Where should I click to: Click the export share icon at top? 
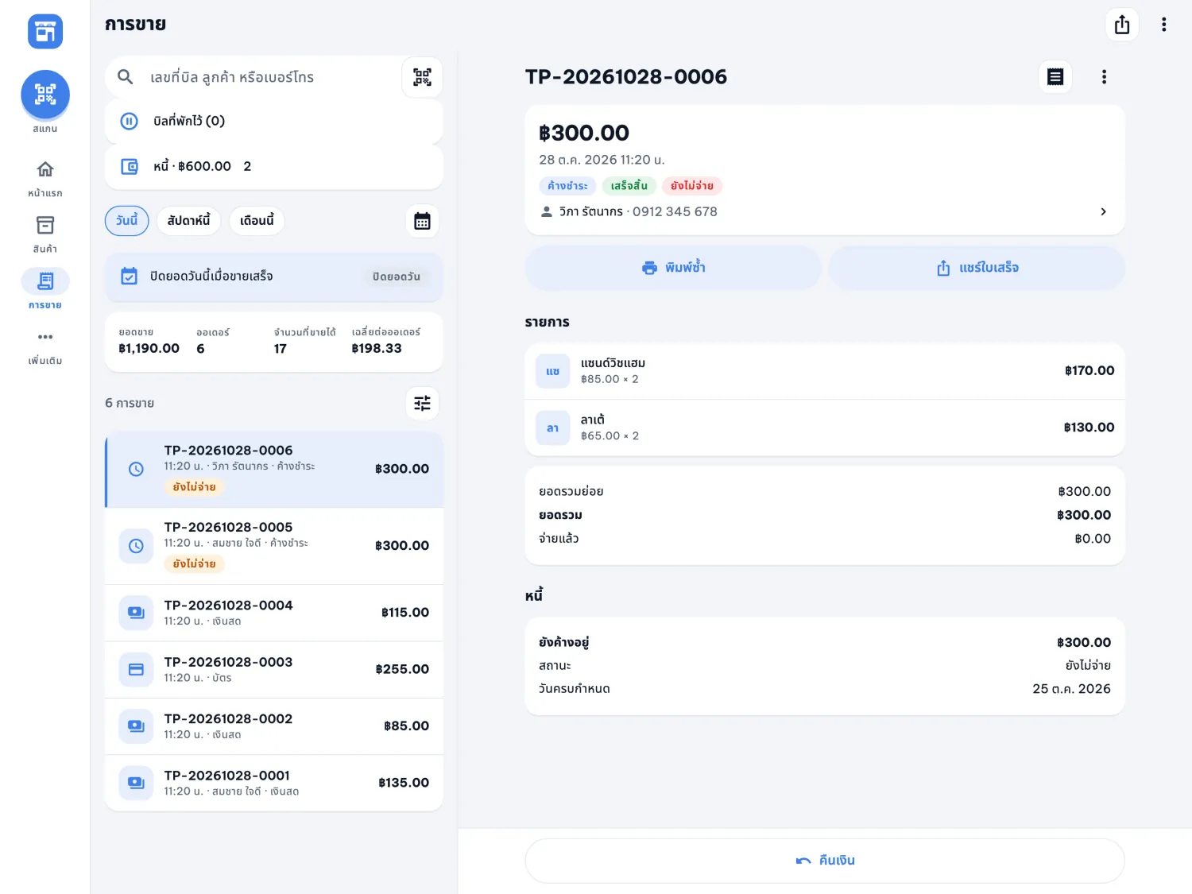pyautogui.click(x=1122, y=25)
